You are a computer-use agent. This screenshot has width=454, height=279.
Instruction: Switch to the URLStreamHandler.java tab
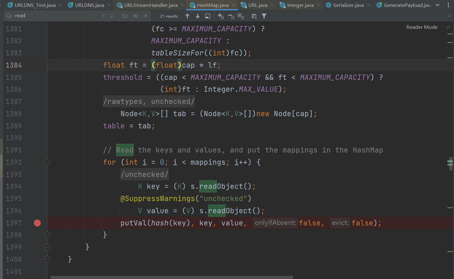(x=151, y=5)
